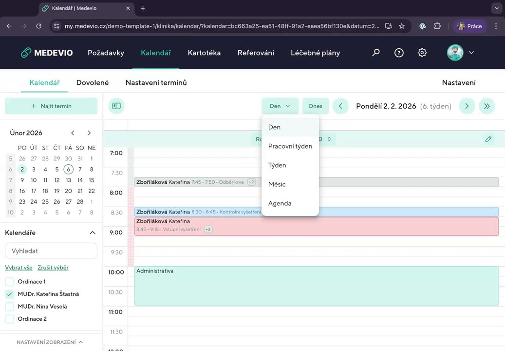This screenshot has width=505, height=351.
Task: Reload the browser page
Action: (38, 26)
